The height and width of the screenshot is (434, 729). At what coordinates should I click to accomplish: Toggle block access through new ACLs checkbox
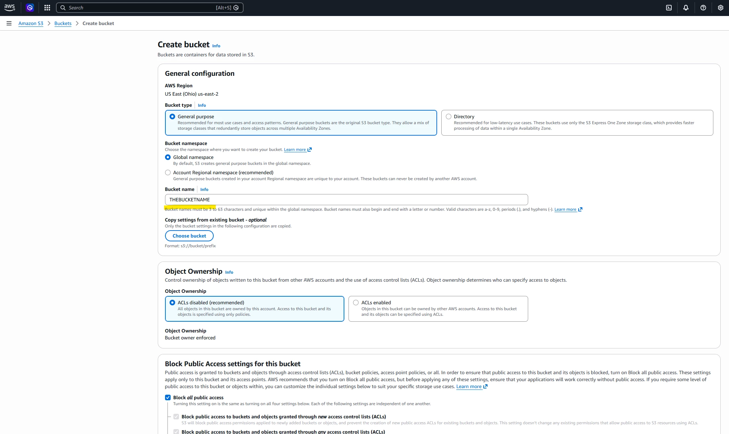(x=176, y=417)
